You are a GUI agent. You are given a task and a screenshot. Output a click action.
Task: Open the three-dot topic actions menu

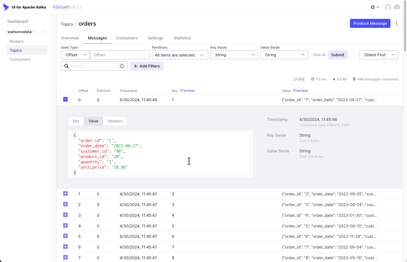point(397,23)
